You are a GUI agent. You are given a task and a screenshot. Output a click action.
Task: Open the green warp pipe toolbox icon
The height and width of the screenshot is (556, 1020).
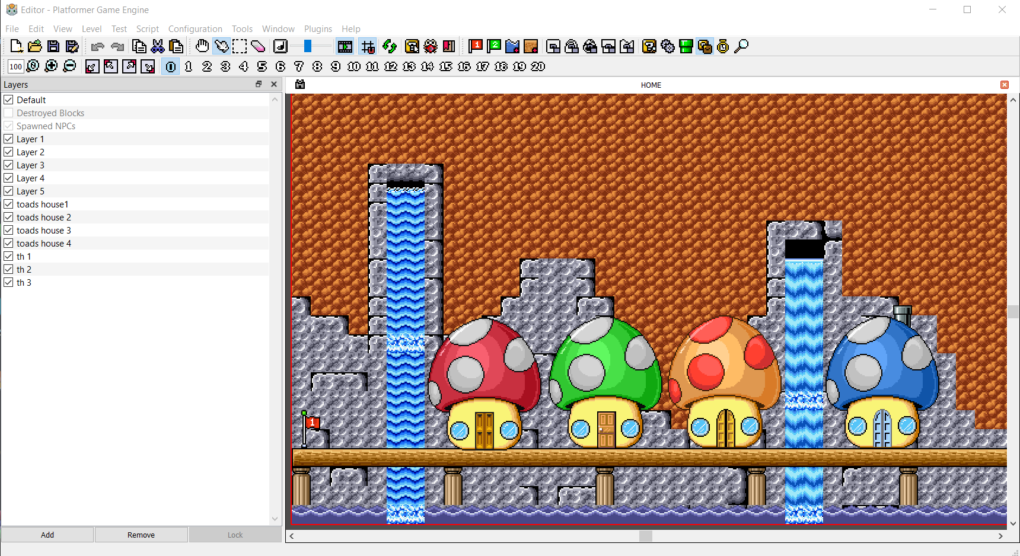[686, 46]
